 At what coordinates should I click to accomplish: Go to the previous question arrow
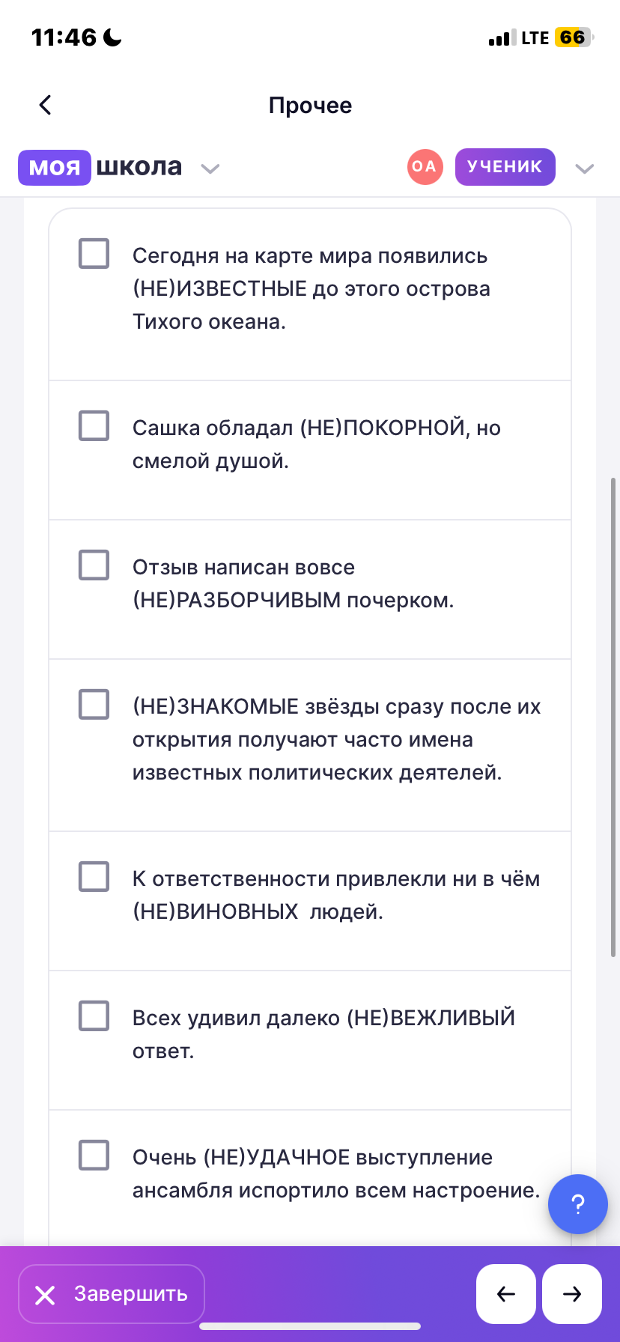506,1293
